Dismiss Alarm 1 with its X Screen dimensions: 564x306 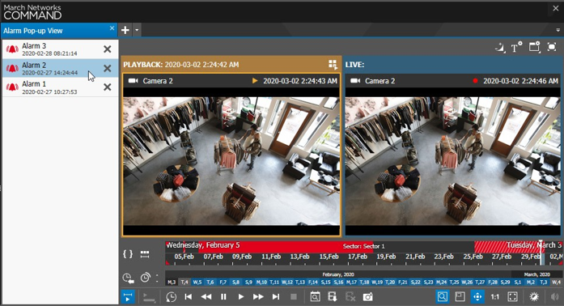coord(107,87)
